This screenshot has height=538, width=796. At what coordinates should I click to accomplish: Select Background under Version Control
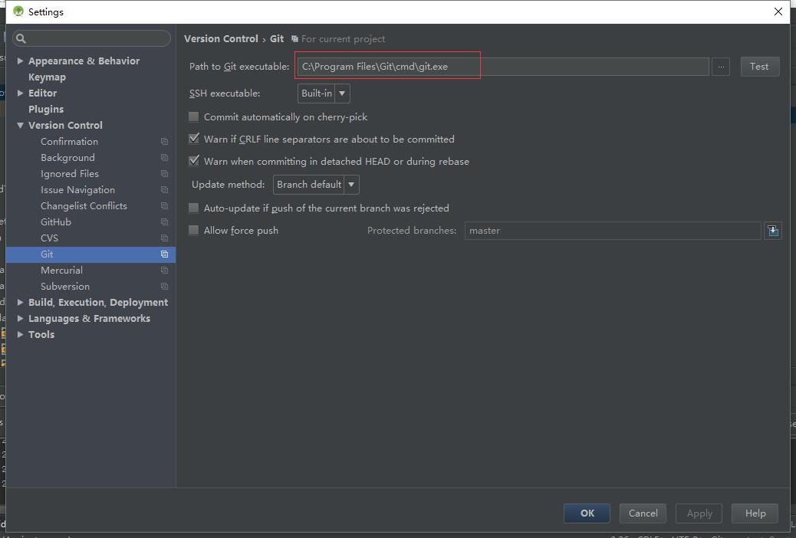[67, 158]
